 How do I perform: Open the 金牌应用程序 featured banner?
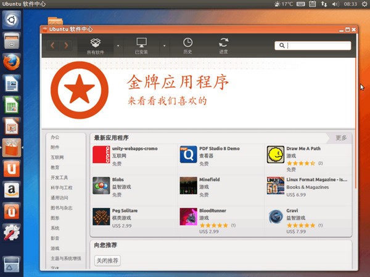[x=198, y=93]
